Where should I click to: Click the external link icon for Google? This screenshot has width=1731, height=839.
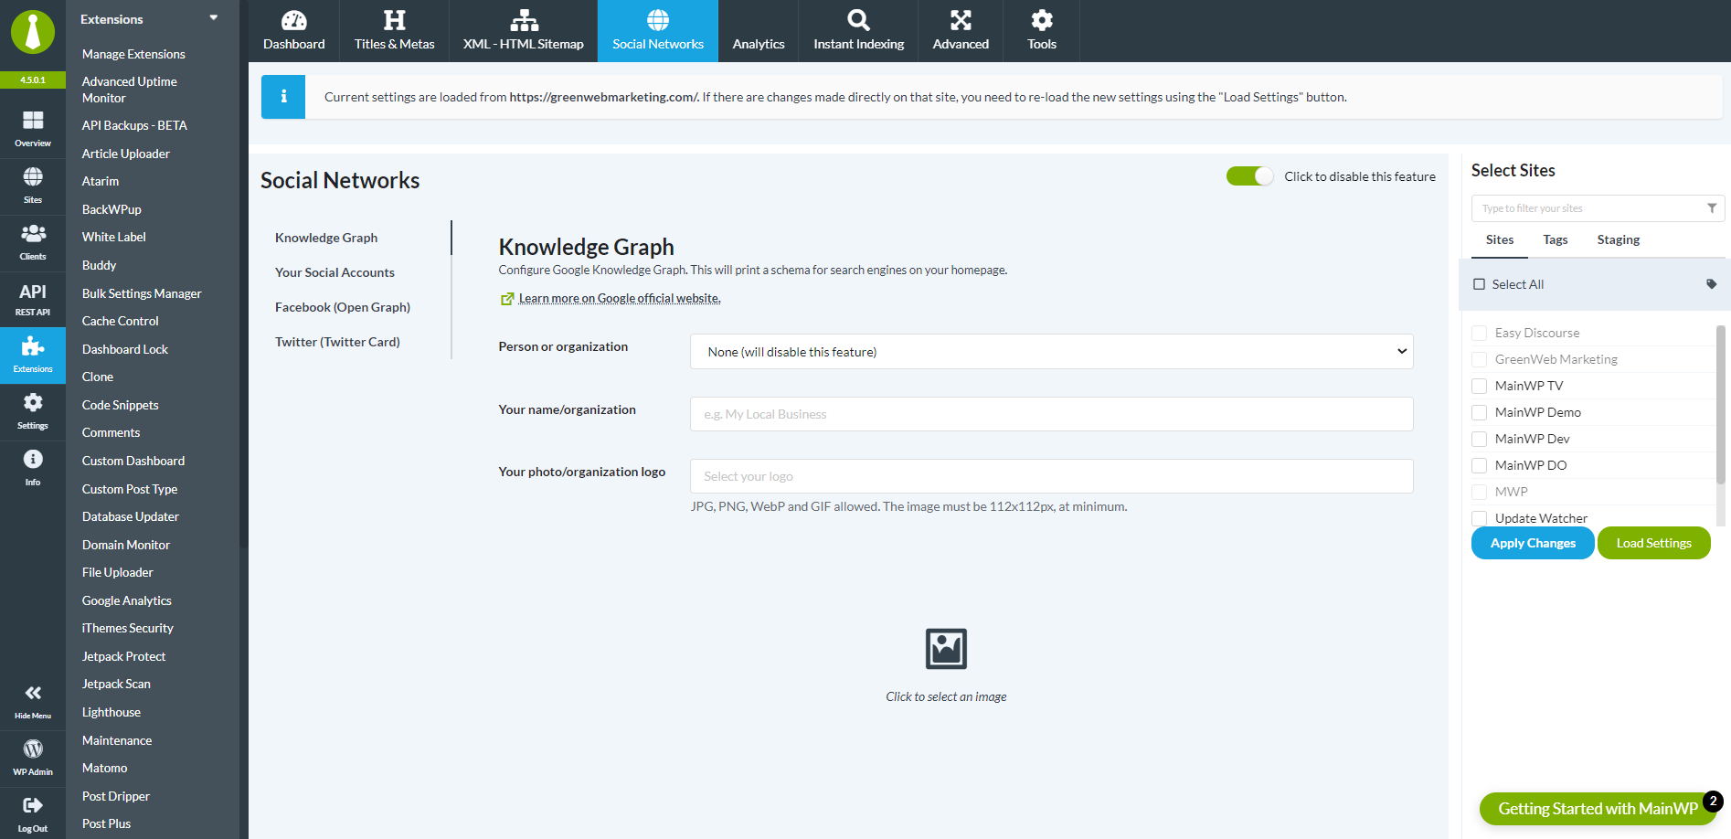click(507, 299)
